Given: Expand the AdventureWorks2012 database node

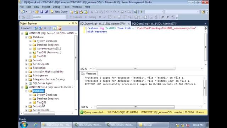Looking at the screenshot, I should coord(30,49).
